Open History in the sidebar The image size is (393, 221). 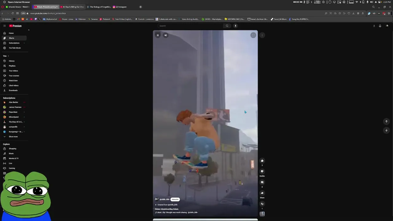(x=14, y=61)
